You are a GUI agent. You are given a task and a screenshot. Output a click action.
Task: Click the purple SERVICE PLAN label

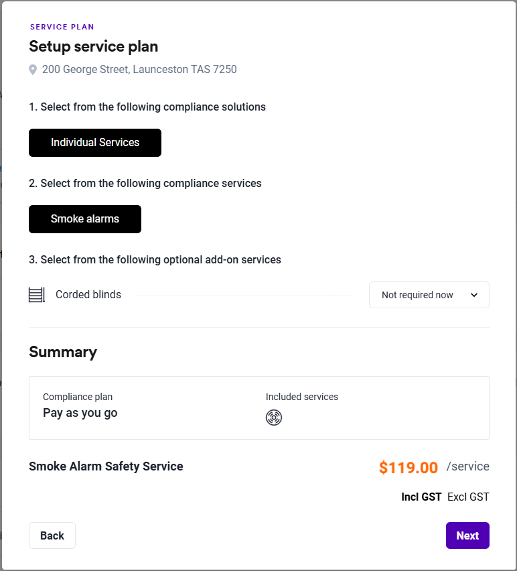pos(62,27)
